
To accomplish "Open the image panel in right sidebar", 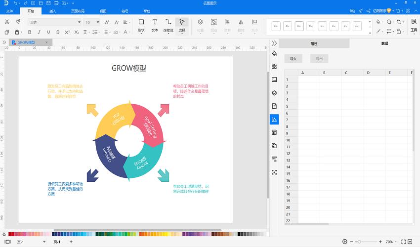I will (274, 80).
